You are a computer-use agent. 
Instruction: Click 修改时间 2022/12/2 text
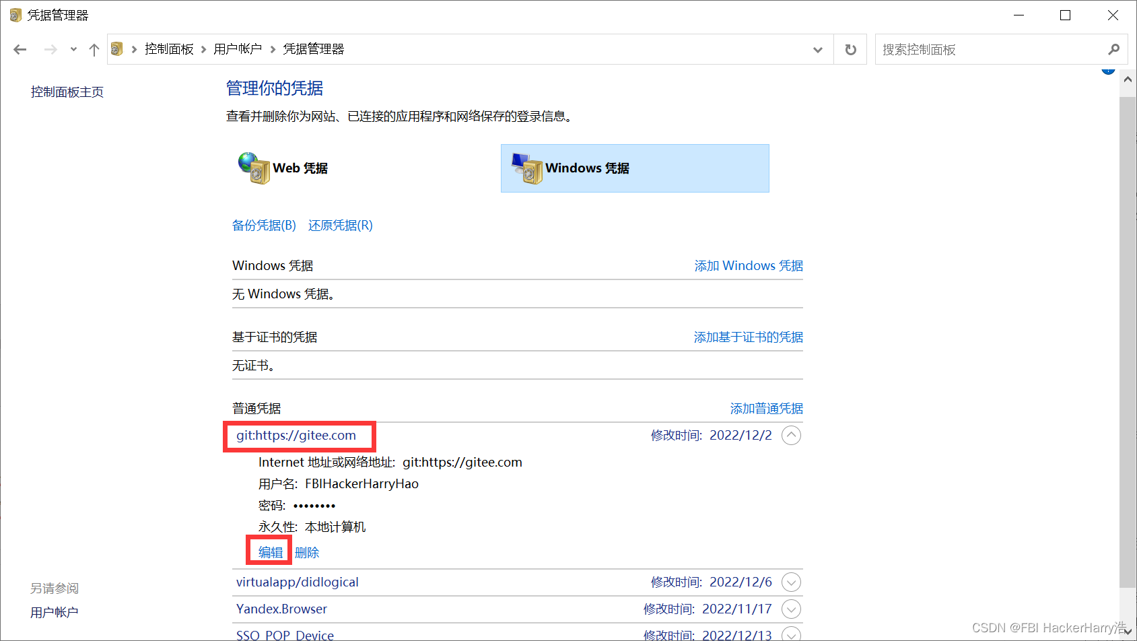pyautogui.click(x=711, y=435)
